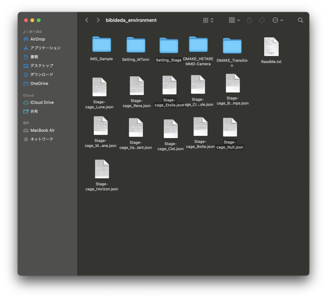Click the 'cage_Nuit.json' file name label
The width and height of the screenshot is (327, 299).
230,147
